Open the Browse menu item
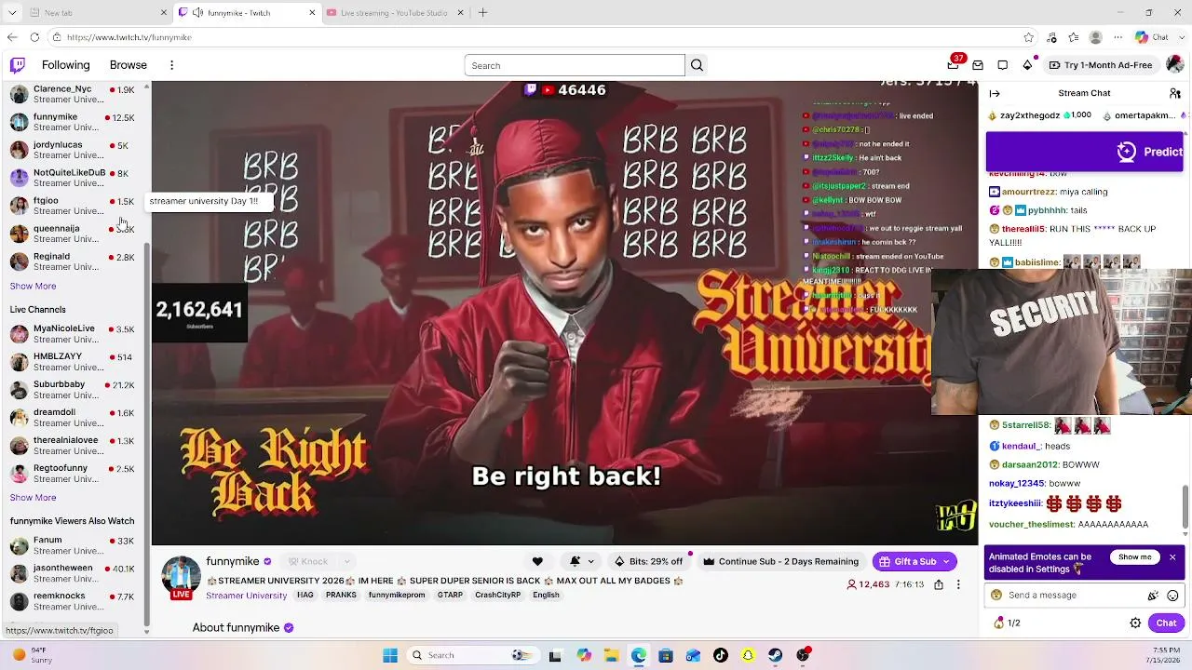1192x670 pixels. tap(129, 65)
